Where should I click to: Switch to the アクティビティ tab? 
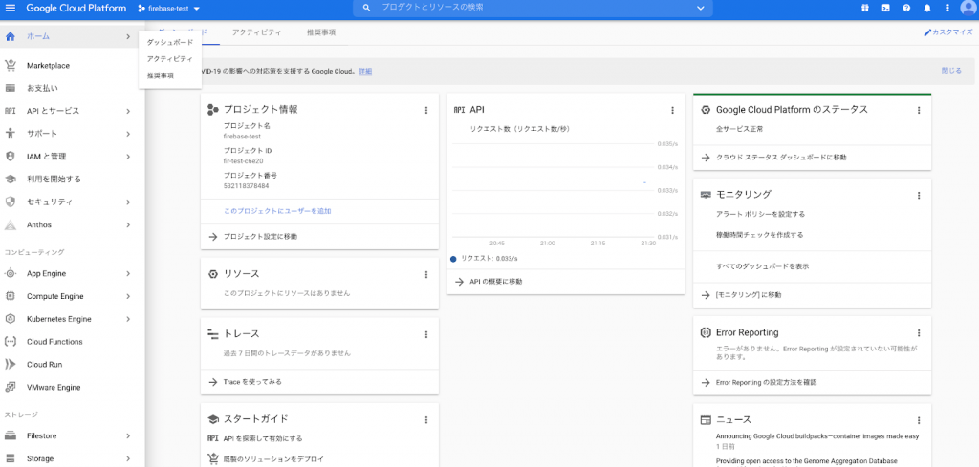click(256, 32)
